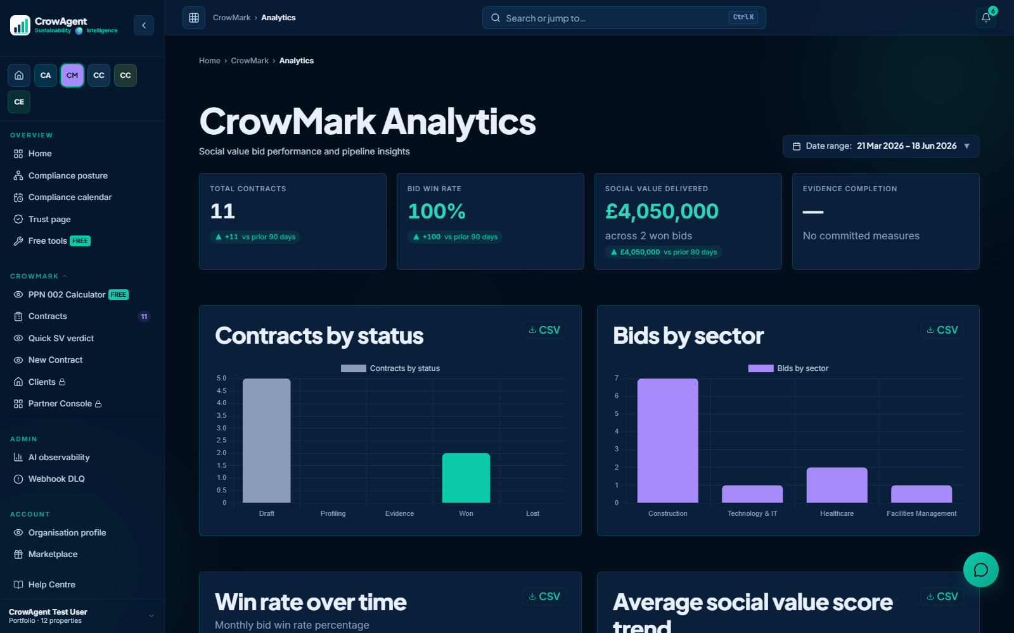
Task: Open locked Clients page
Action: pyautogui.click(x=81, y=382)
